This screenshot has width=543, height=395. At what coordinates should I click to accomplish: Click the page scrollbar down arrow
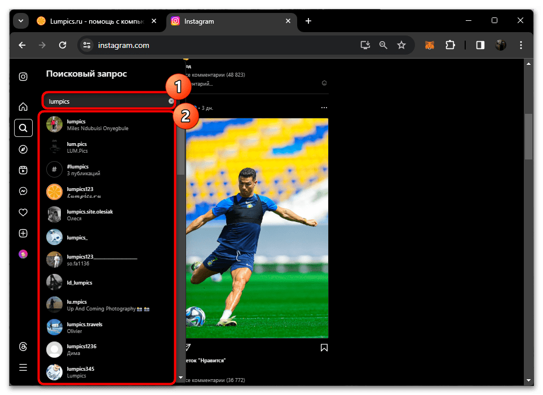click(528, 380)
